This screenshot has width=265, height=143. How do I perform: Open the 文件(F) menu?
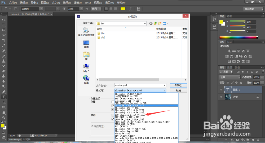pyautogui.click(x=13, y=3)
